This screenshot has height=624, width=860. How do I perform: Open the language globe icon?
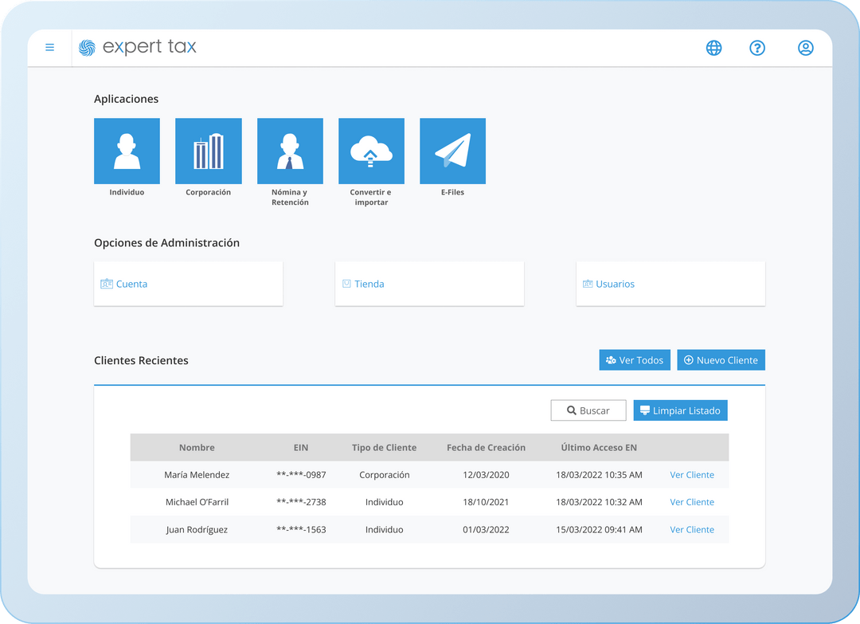click(x=713, y=48)
